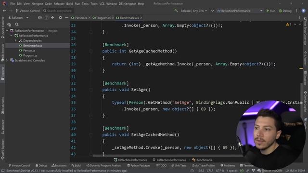The width and height of the screenshot is (308, 173).
Task: Navigate back with the left arrow
Action: (x=4, y=11)
